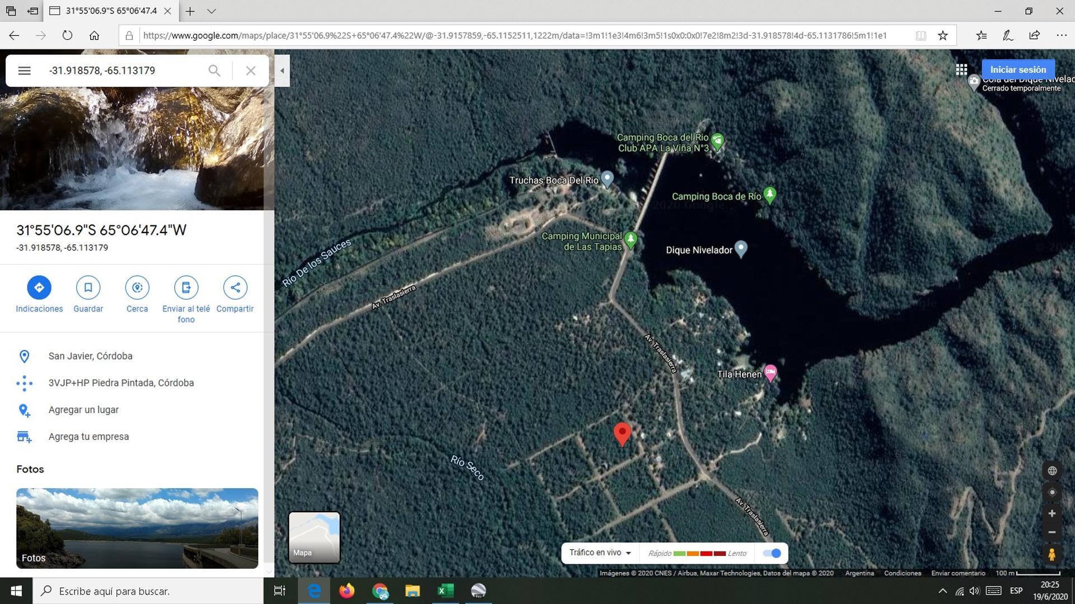Open Firefox from the taskbar
This screenshot has width=1075, height=604.
[347, 591]
